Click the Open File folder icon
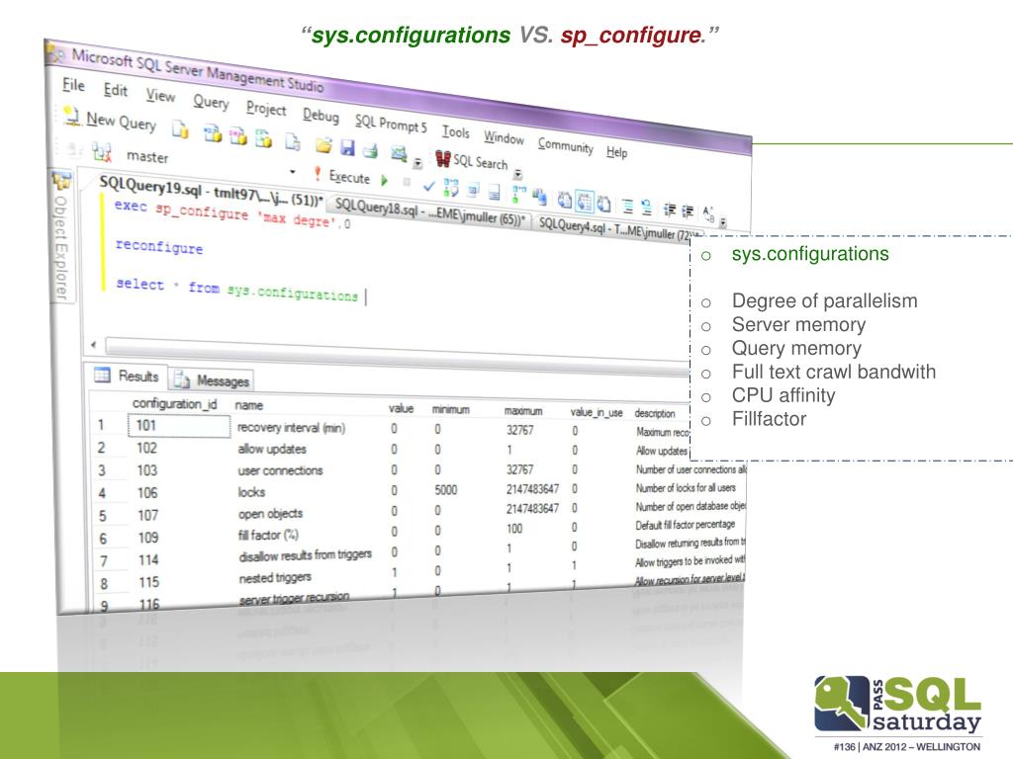Viewport: 1013px width, 759px height. [323, 145]
